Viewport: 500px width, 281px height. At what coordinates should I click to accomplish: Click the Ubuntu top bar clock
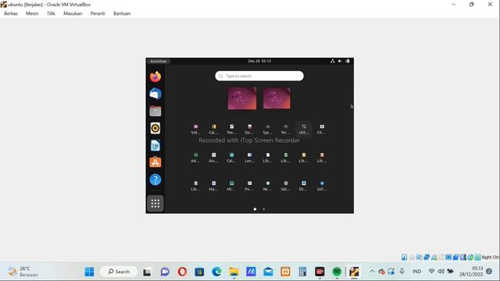(x=259, y=61)
